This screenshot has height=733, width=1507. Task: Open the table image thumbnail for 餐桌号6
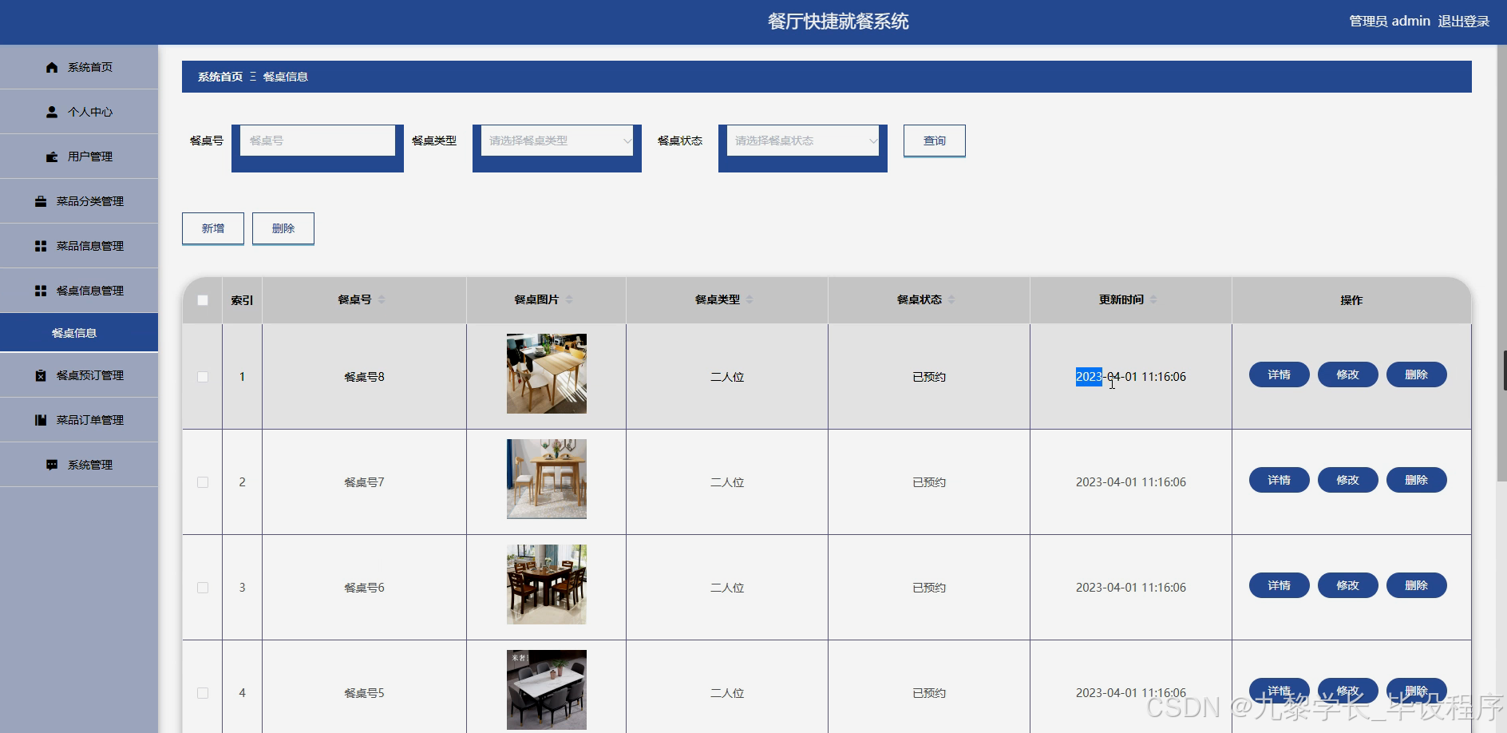[x=547, y=584]
